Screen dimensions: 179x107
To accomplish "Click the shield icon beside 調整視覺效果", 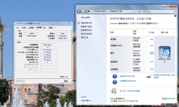I will pyautogui.click(x=79, y=23).
